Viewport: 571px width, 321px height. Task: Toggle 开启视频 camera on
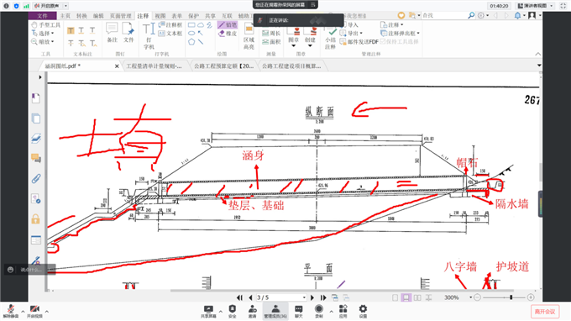point(34,312)
